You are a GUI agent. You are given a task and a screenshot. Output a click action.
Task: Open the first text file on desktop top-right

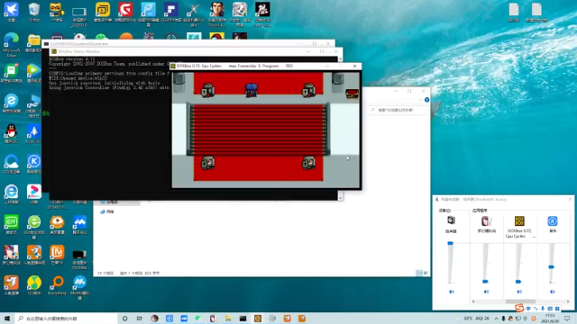[514, 13]
